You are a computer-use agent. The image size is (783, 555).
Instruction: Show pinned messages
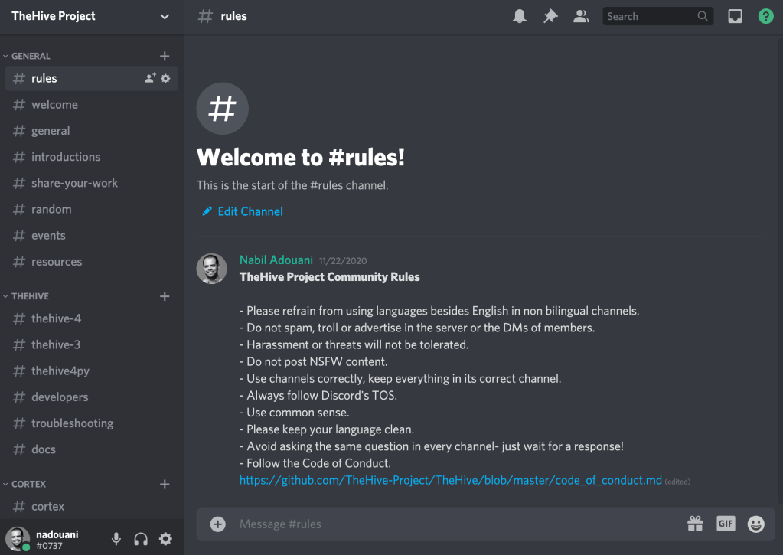point(550,16)
